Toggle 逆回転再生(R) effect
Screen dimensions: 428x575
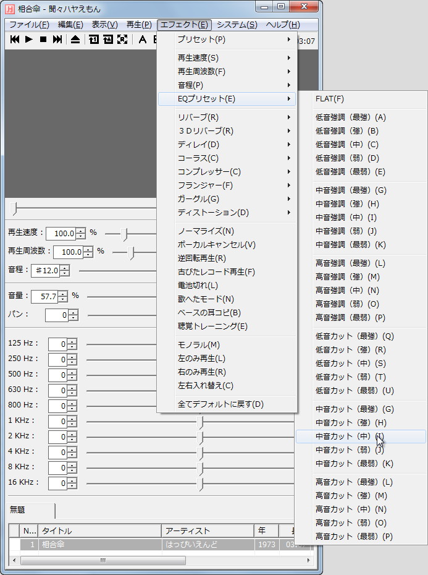227,258
